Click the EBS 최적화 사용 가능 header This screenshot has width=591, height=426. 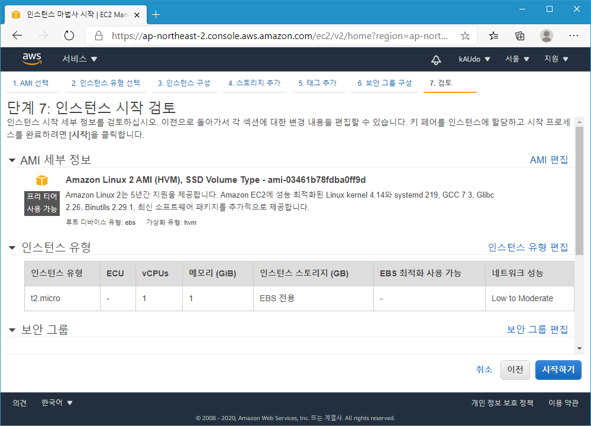[429, 273]
